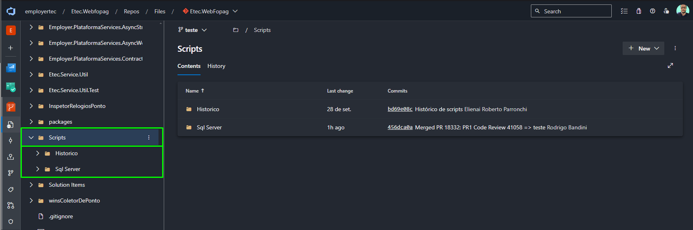
Task: Select the Repos breadcrumb item
Action: click(x=131, y=11)
